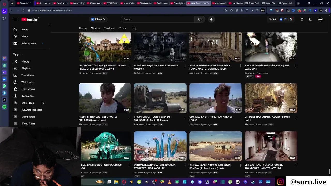
Task: Open Ghost Town Bombay video thumbnail
Action: pyautogui.click(x=216, y=146)
